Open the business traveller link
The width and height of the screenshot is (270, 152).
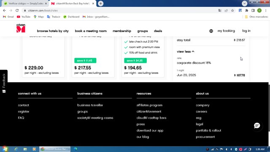point(90,105)
